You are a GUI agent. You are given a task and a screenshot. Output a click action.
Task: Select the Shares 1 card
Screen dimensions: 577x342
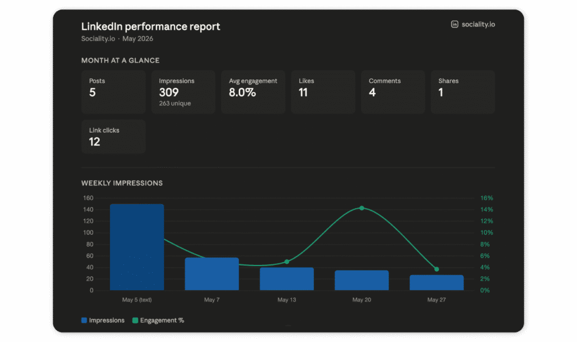(463, 92)
